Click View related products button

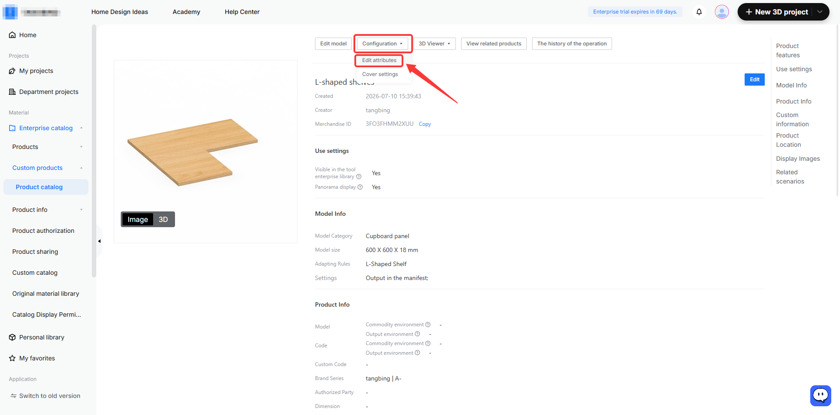point(494,44)
